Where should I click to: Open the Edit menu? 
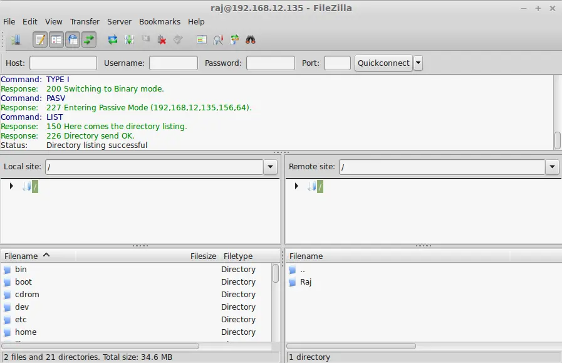[x=29, y=21]
